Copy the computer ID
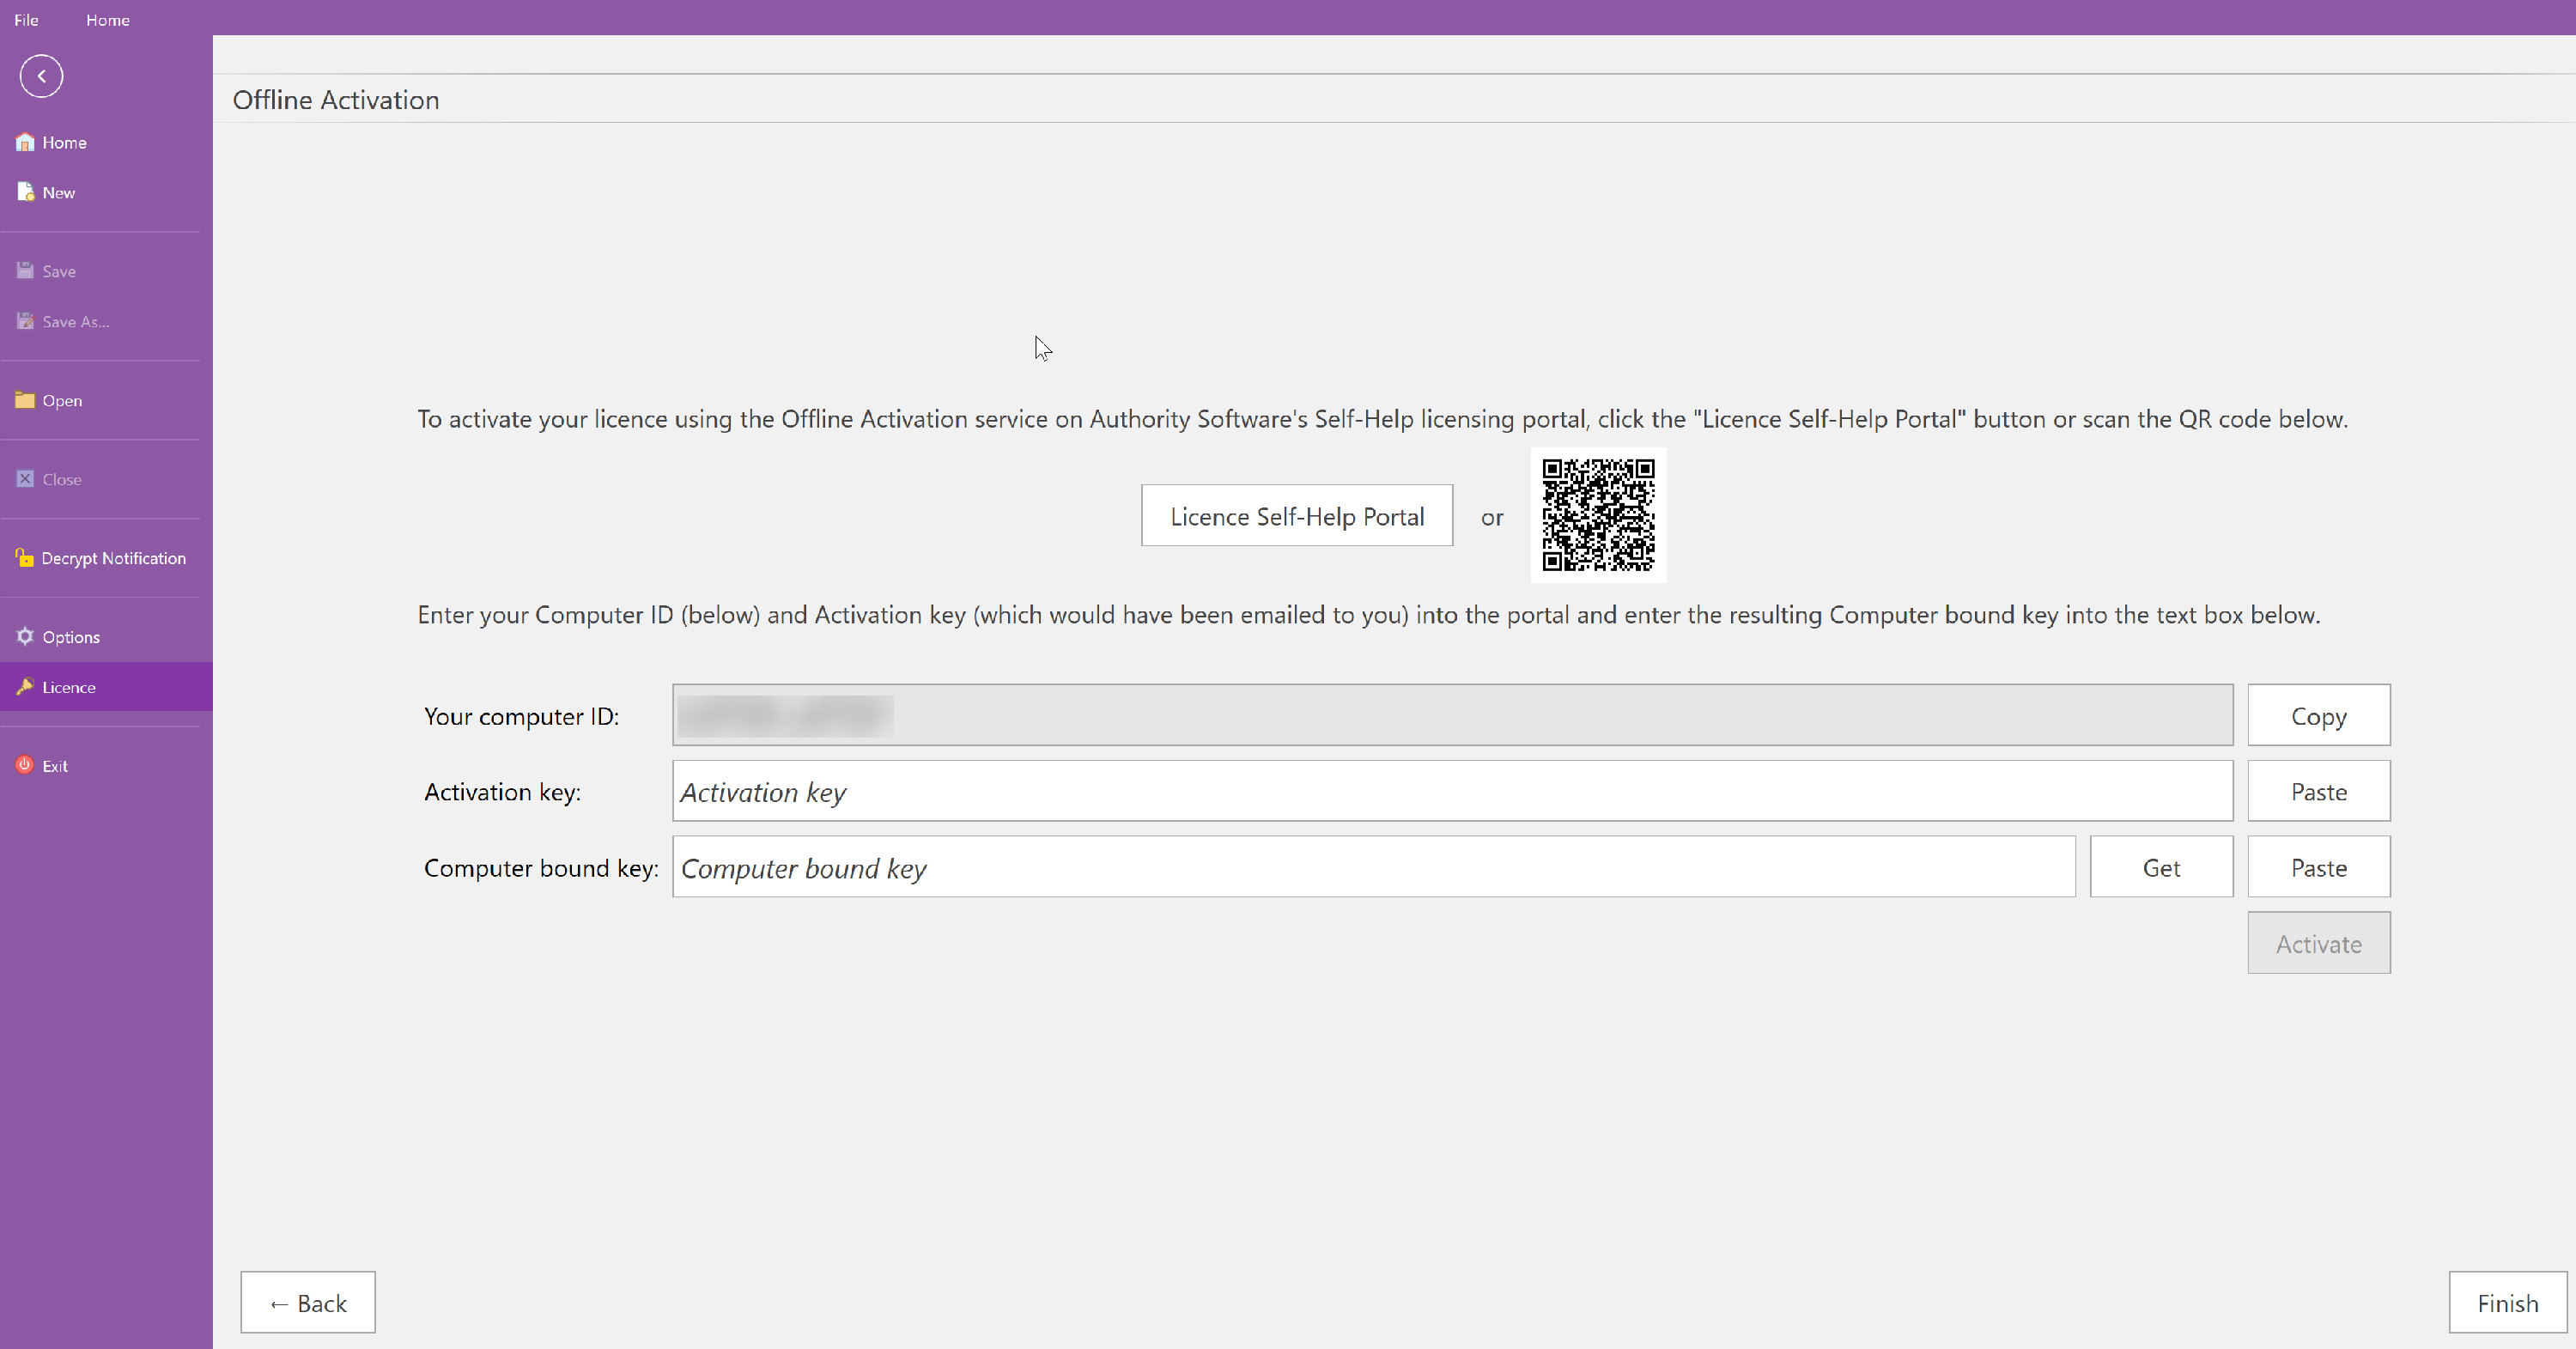The height and width of the screenshot is (1349, 2576). (x=2318, y=716)
